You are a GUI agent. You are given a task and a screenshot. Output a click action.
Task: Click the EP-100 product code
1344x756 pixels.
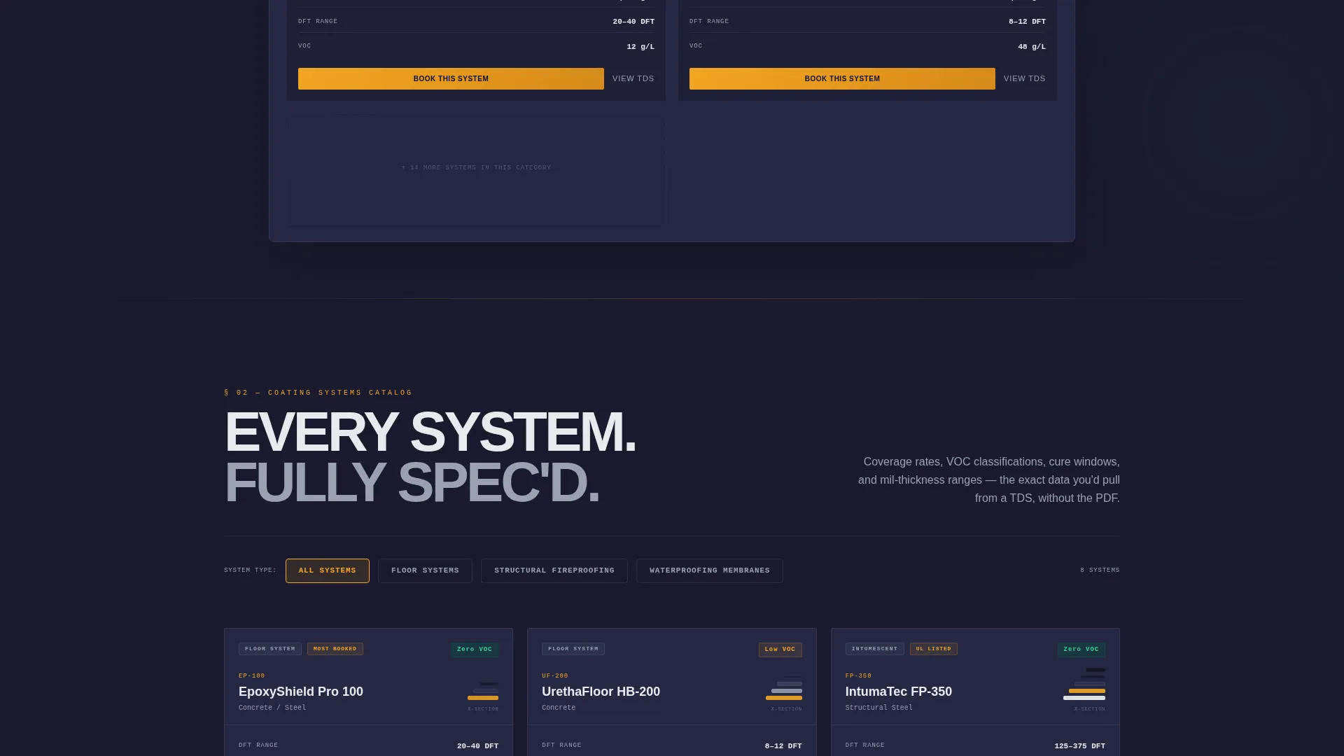[252, 676]
